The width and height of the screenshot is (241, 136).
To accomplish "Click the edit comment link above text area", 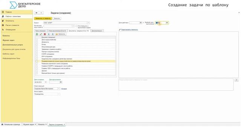I will pos(130,29).
